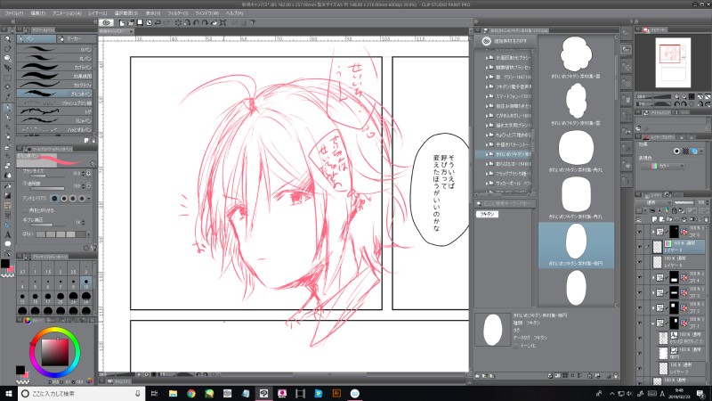The image size is (712, 401).
Task: Expand the コマ 4 layer folder
Action: coord(653,277)
